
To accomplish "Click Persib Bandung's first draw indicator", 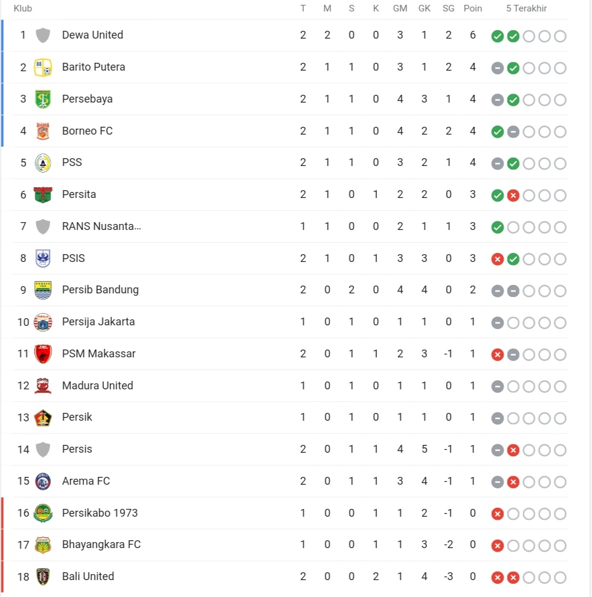I will (498, 292).
